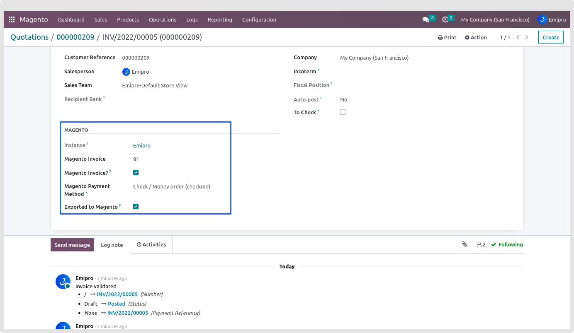Open the Action dropdown
The width and height of the screenshot is (574, 333).
(x=476, y=37)
